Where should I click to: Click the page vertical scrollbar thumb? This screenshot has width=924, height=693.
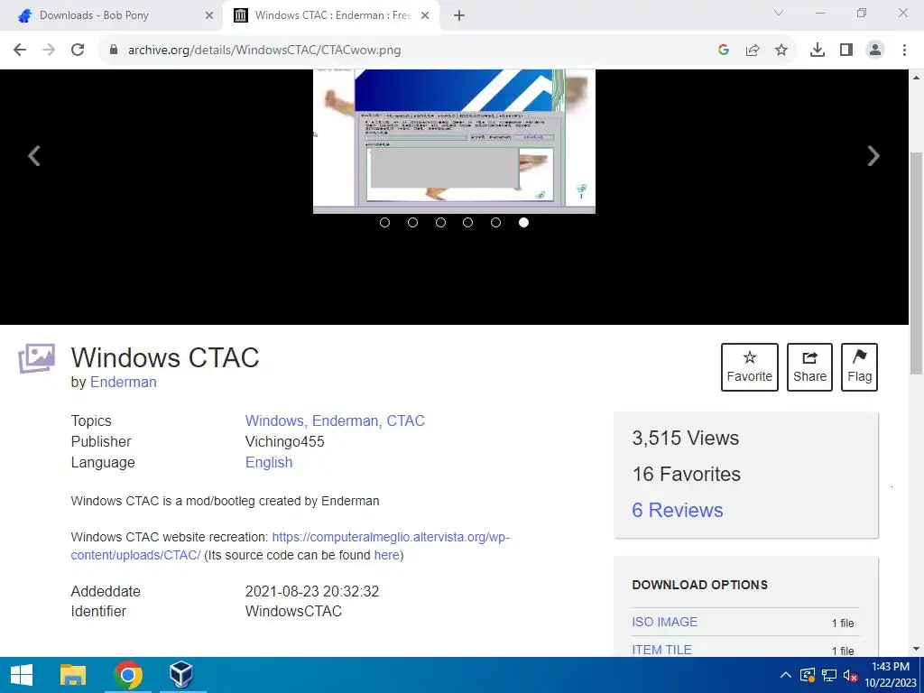[917, 263]
